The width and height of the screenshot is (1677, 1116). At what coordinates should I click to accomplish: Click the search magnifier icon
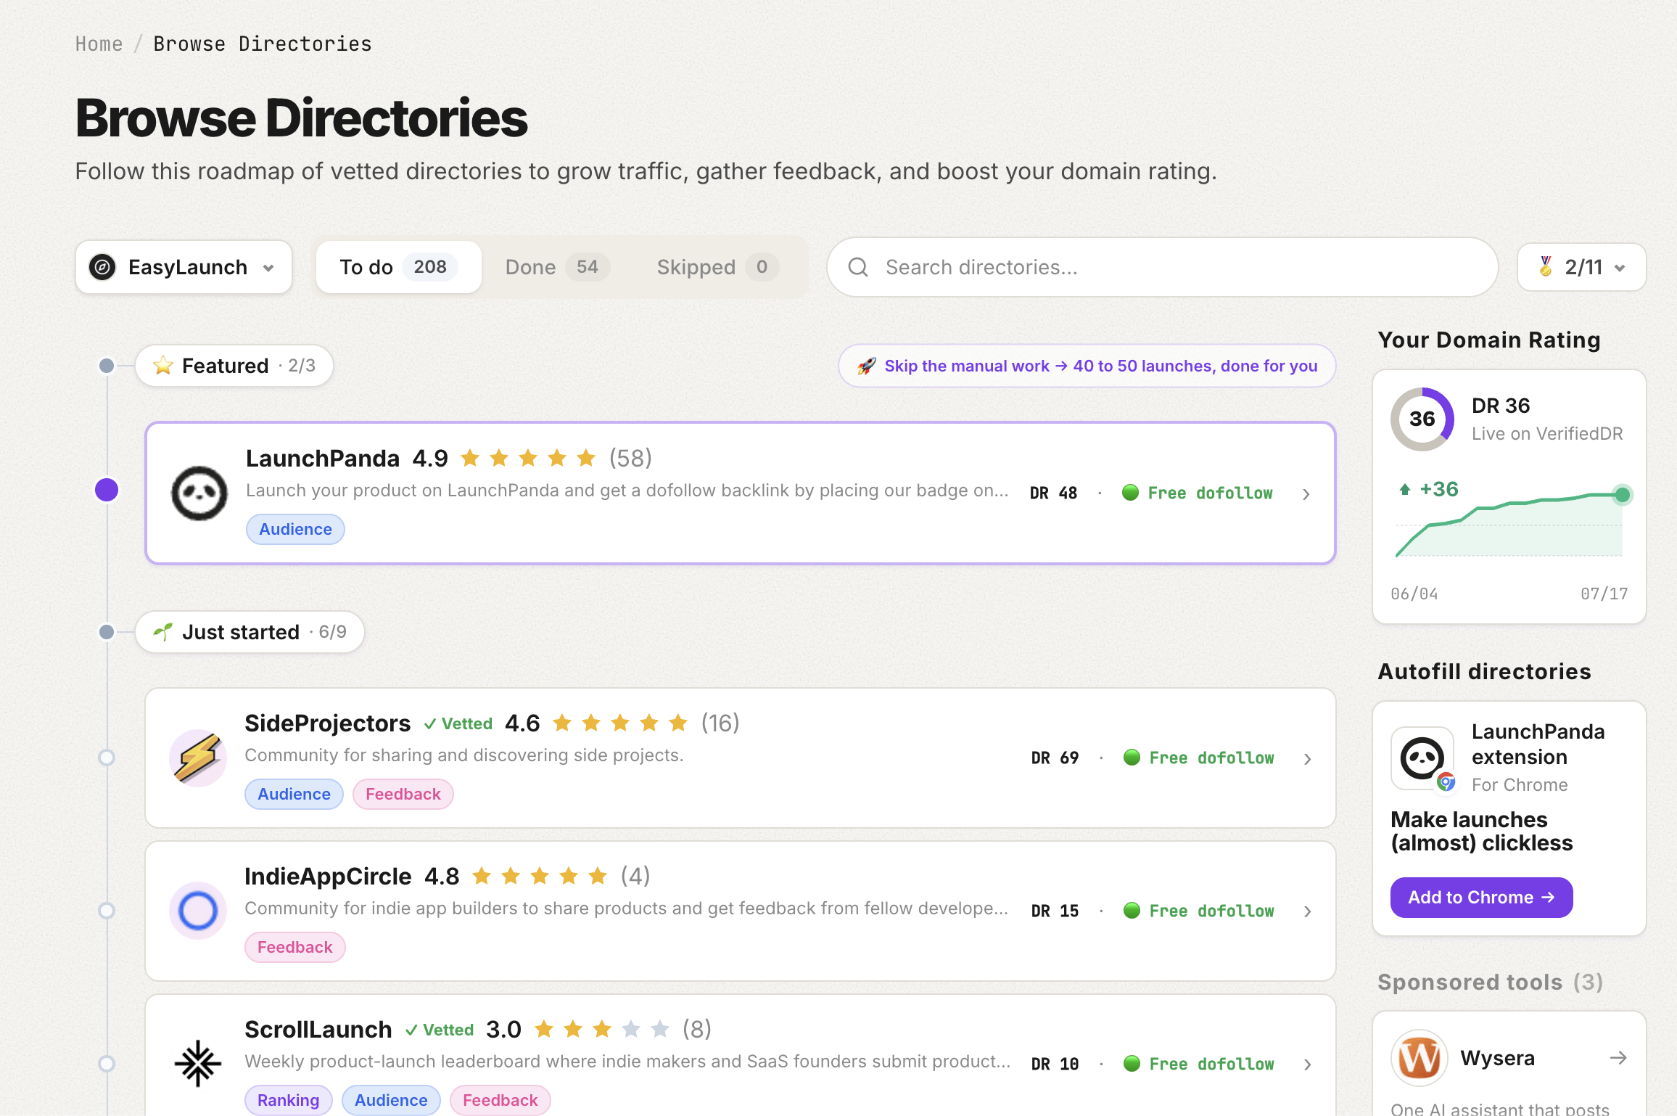[x=858, y=267]
